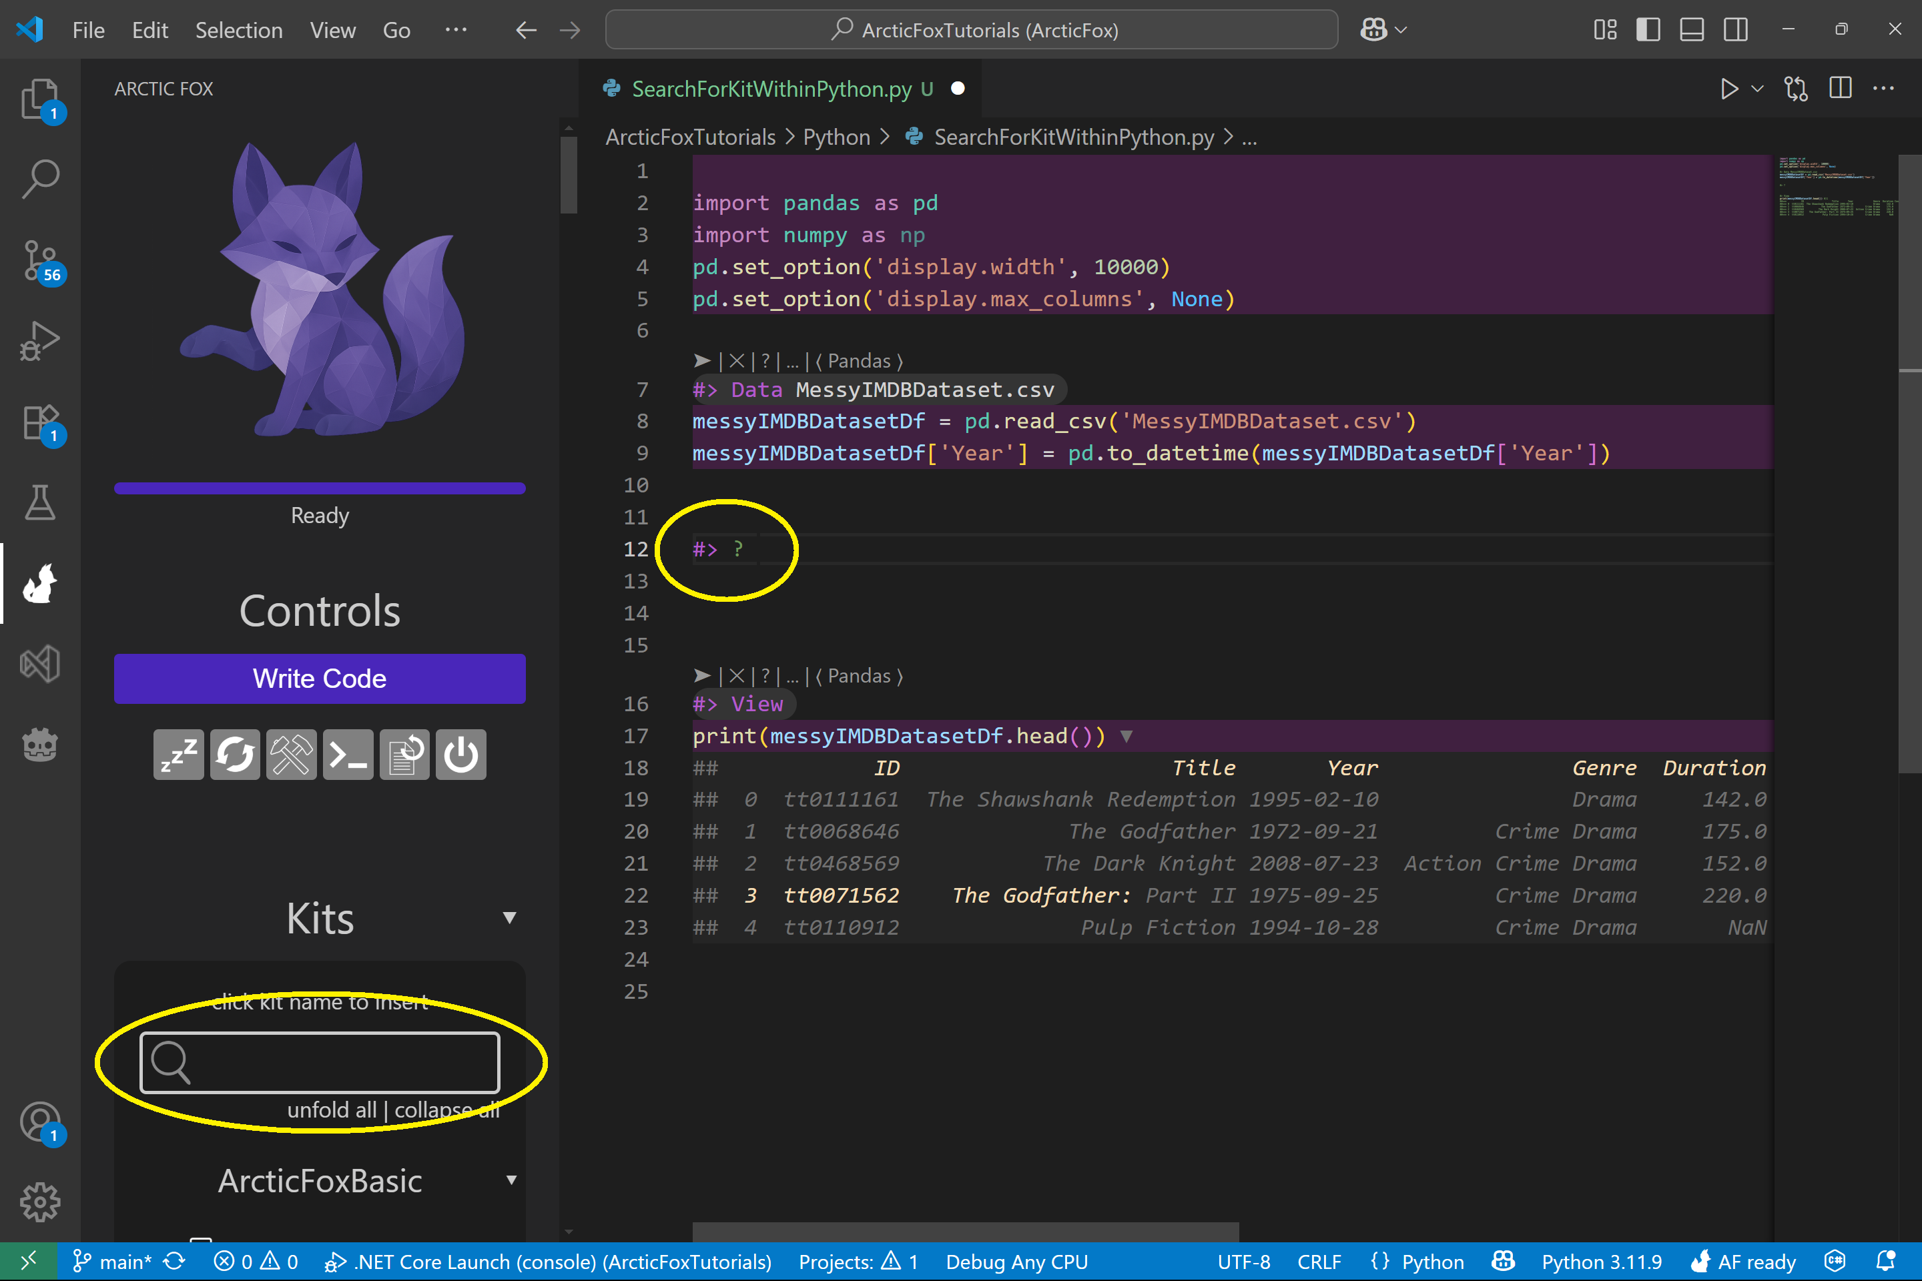Open the Manage gear icon
Screen dimensions: 1922x1281
click(x=39, y=1202)
